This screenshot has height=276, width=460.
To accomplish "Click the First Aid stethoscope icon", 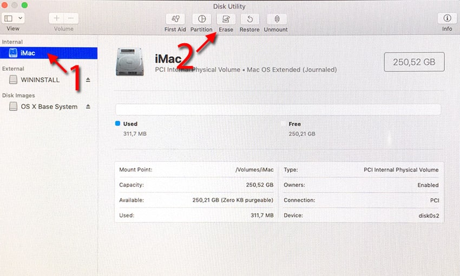I will pyautogui.click(x=175, y=18).
